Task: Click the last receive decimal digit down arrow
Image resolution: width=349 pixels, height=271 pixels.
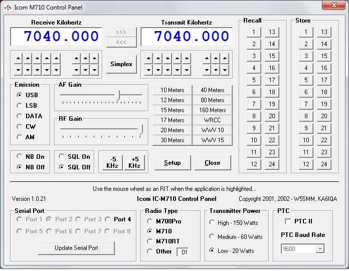Action: (95, 70)
